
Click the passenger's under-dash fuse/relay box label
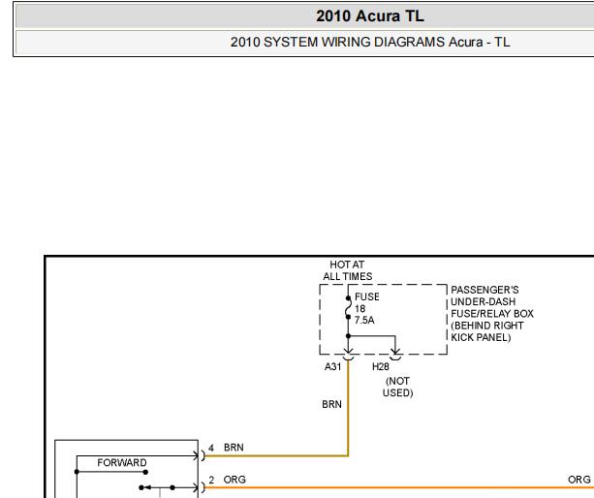[491, 314]
